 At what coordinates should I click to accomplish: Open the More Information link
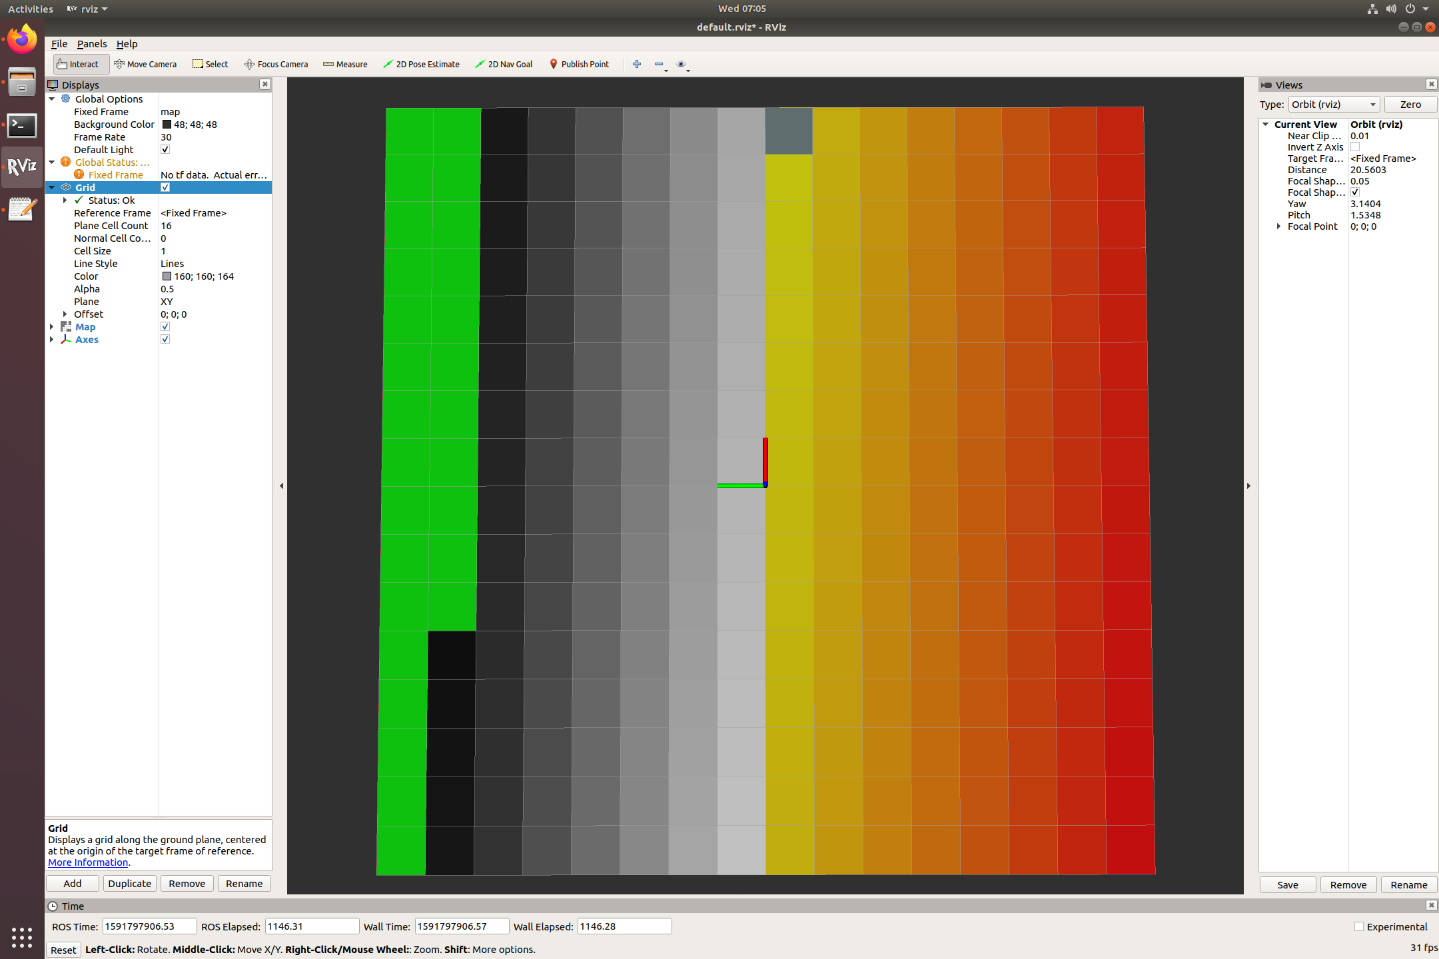[88, 862]
